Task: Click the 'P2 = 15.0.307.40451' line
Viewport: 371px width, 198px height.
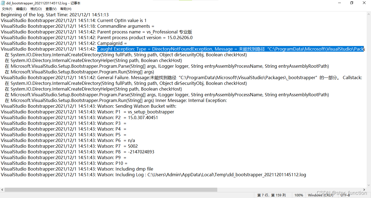Action: pyautogui.click(x=79, y=117)
